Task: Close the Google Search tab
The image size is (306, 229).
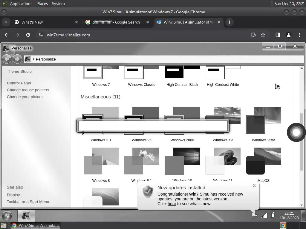Action: (x=148, y=22)
